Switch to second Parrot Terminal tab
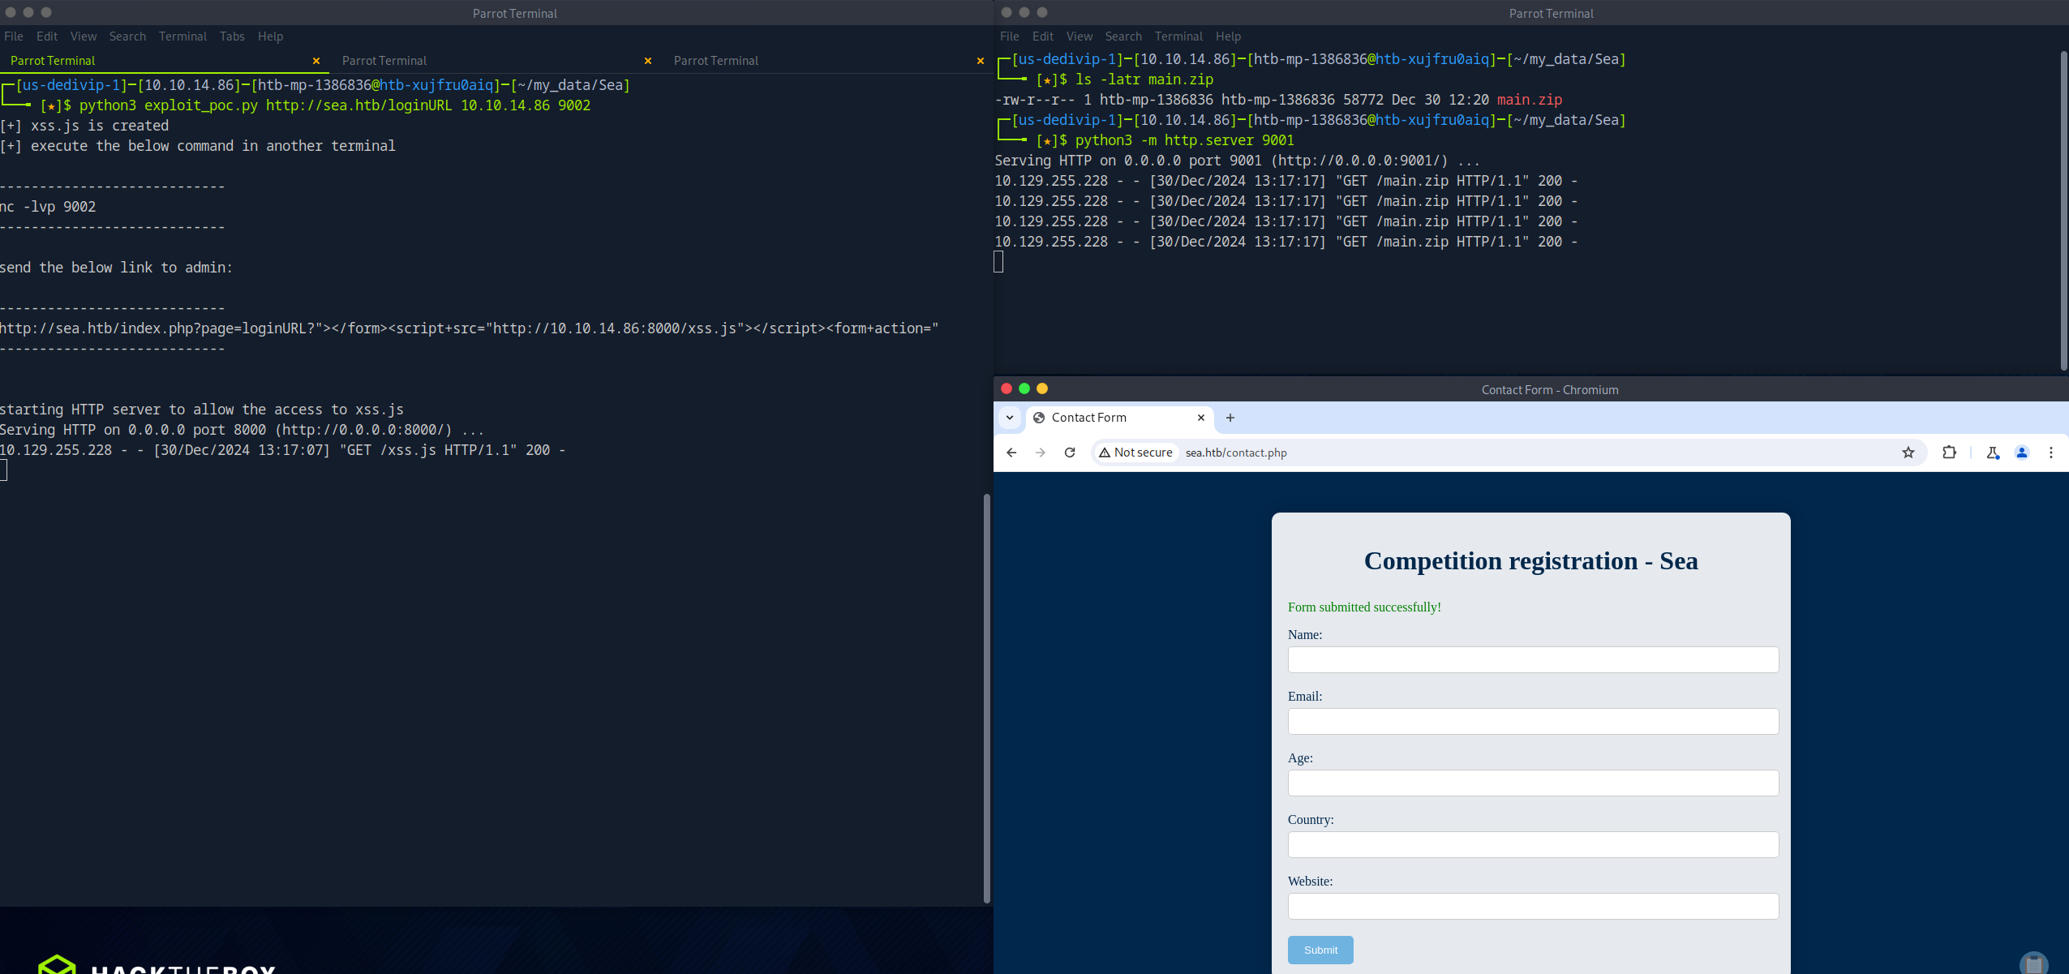The width and height of the screenshot is (2069, 974). coord(384,61)
